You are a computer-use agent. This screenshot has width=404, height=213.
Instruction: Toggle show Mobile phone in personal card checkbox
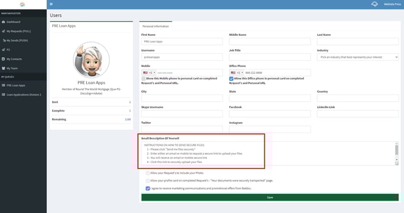(x=143, y=79)
